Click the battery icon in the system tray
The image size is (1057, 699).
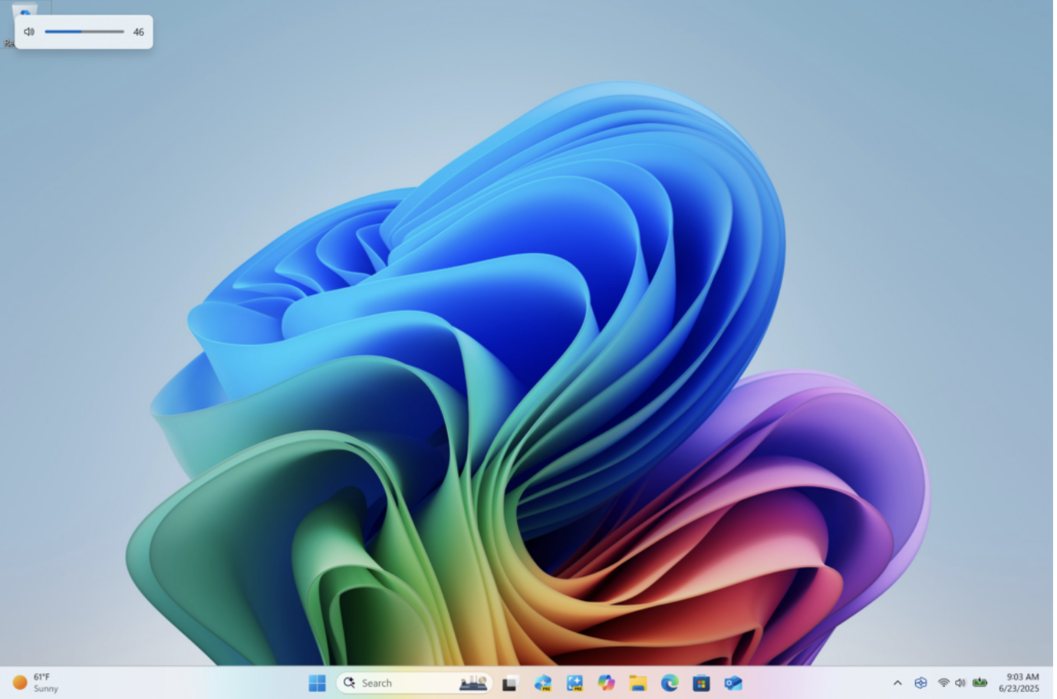pyautogui.click(x=981, y=682)
